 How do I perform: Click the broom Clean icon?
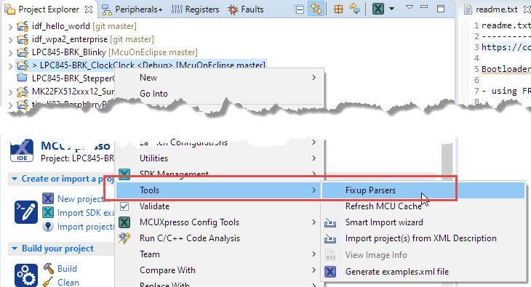click(48, 282)
